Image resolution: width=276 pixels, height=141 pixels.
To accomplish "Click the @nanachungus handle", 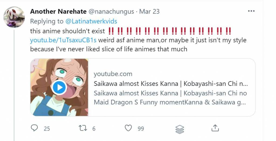I will tap(111, 12).
